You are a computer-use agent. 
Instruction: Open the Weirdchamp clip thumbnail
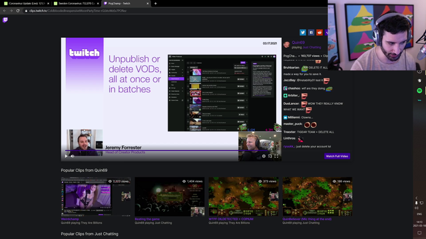tap(96, 197)
